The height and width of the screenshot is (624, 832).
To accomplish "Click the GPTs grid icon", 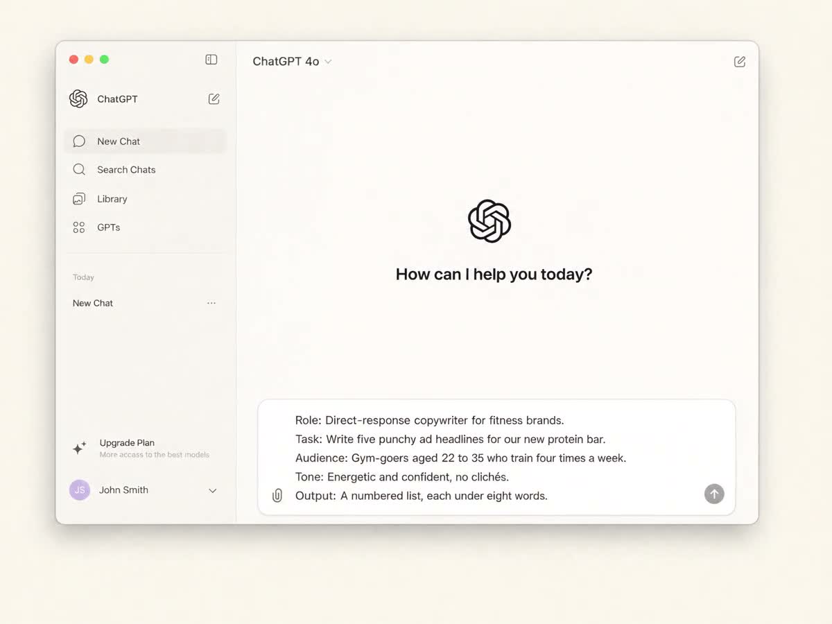I will click(79, 227).
